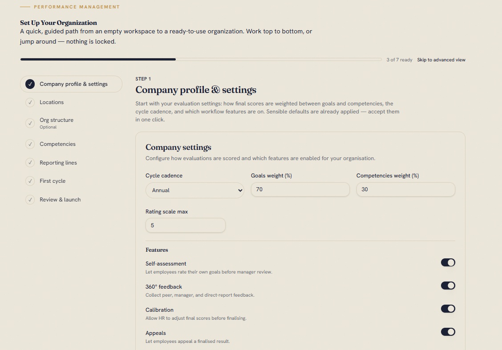
Task: Click the 'STEP 1' label
Action: coord(143,79)
